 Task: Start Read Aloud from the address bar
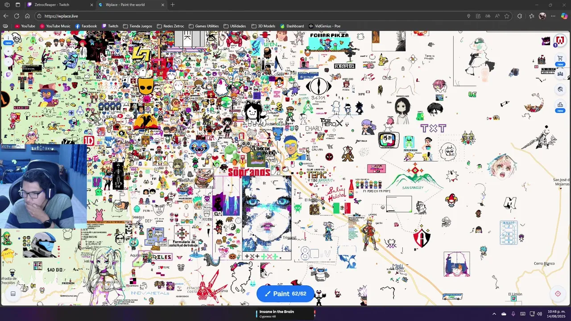tap(497, 16)
